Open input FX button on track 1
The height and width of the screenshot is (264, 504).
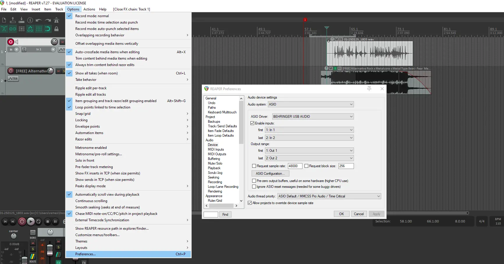[x=24, y=49]
